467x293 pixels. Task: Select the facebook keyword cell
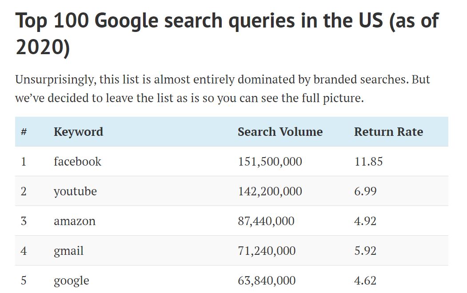[x=77, y=162]
